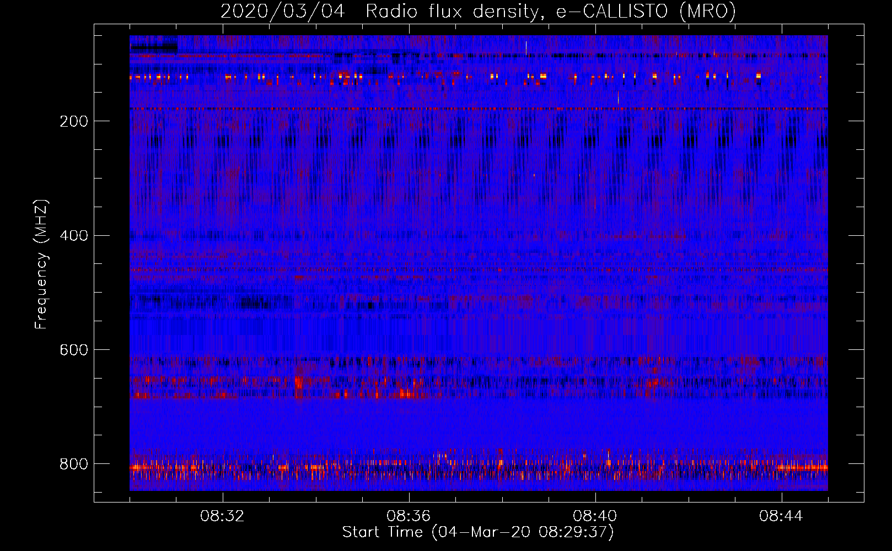Click the spectrogram plot area near 08:36
The image size is (892, 551).
(409, 263)
